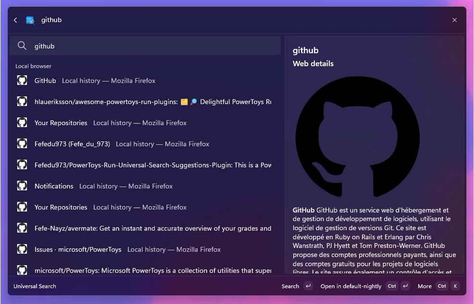474x304 pixels.
Task: Click the Universal Search app icon in header
Action: click(30, 20)
